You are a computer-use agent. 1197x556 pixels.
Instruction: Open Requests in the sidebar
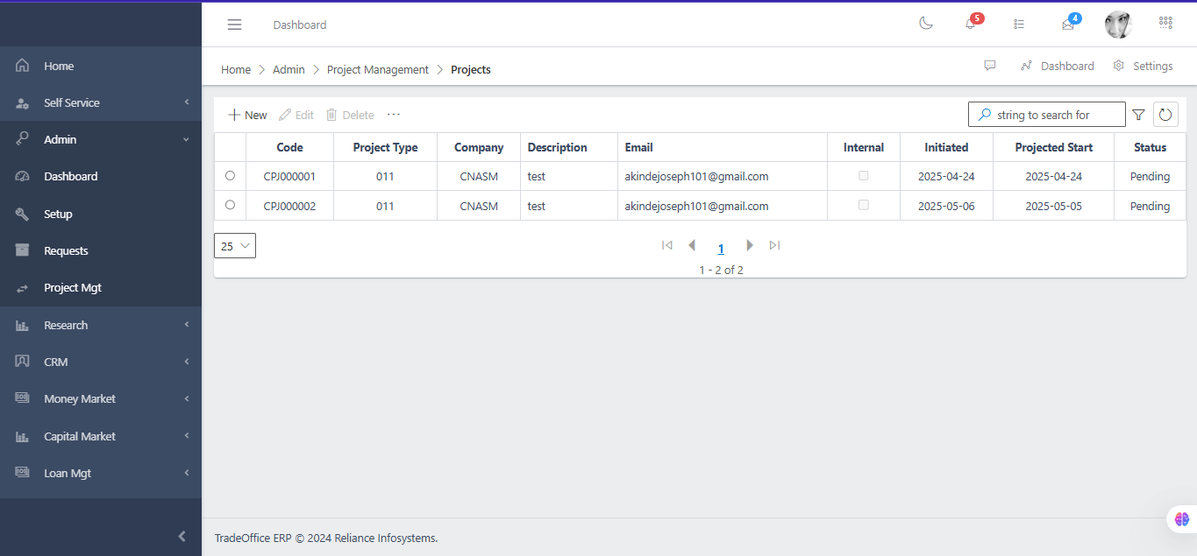pyautogui.click(x=66, y=250)
